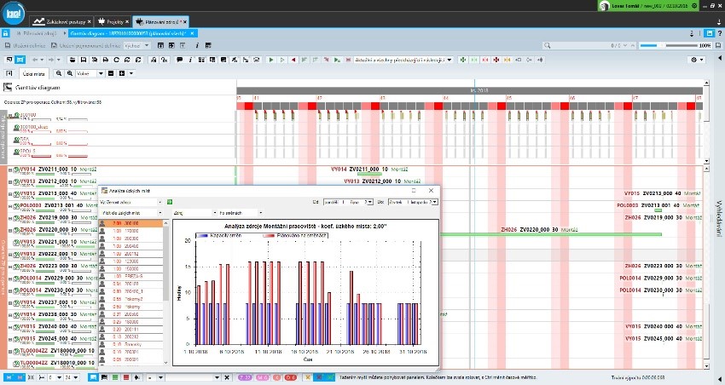This screenshot has height=385, width=725.
Task: Click the Uložení definice button
Action: (25, 45)
